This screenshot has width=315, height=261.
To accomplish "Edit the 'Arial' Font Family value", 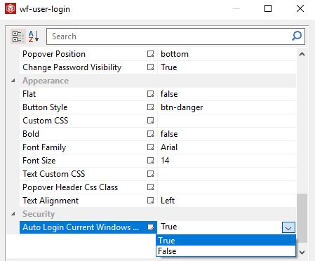I will (227, 147).
